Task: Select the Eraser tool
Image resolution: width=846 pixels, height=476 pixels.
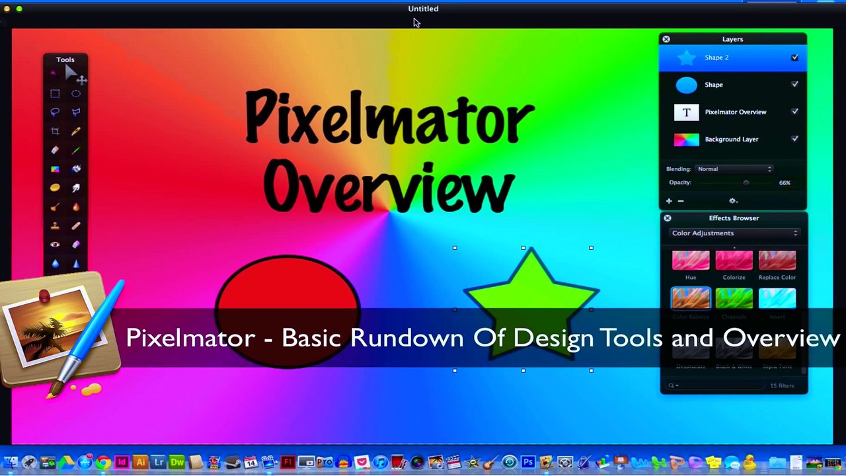Action: pyautogui.click(x=55, y=150)
